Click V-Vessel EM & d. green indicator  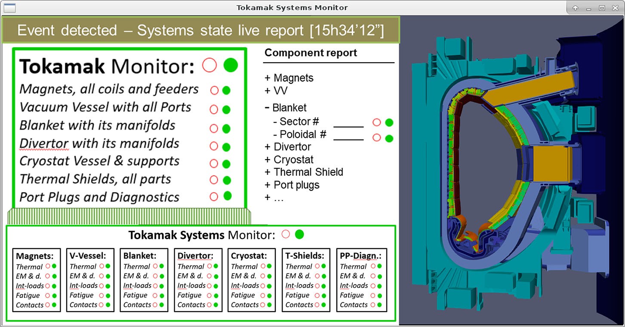[x=108, y=276]
